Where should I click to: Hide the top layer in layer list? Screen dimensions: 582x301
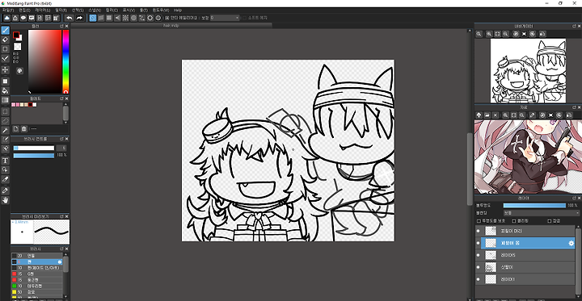coord(478,231)
